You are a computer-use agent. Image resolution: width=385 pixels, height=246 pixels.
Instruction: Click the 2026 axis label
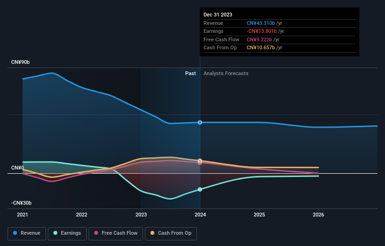click(318, 215)
